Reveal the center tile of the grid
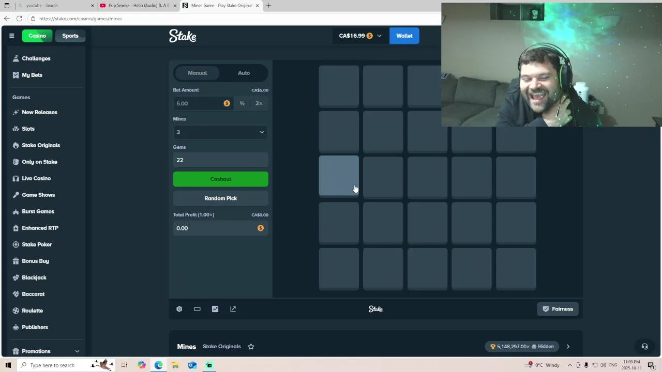 [427, 177]
